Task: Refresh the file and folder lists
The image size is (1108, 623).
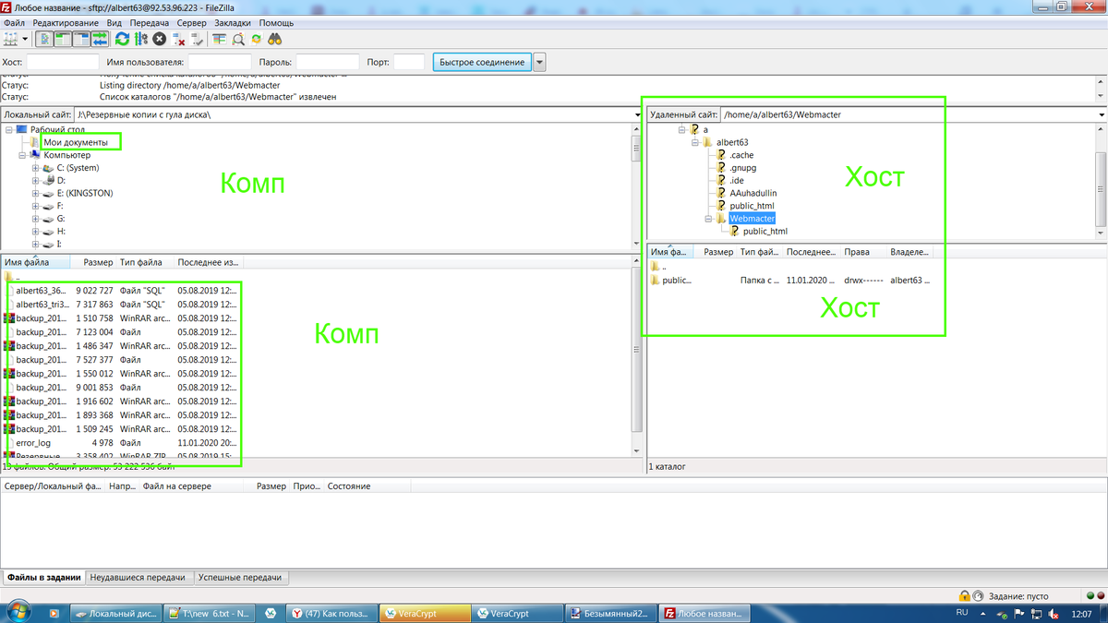Action: [x=122, y=39]
